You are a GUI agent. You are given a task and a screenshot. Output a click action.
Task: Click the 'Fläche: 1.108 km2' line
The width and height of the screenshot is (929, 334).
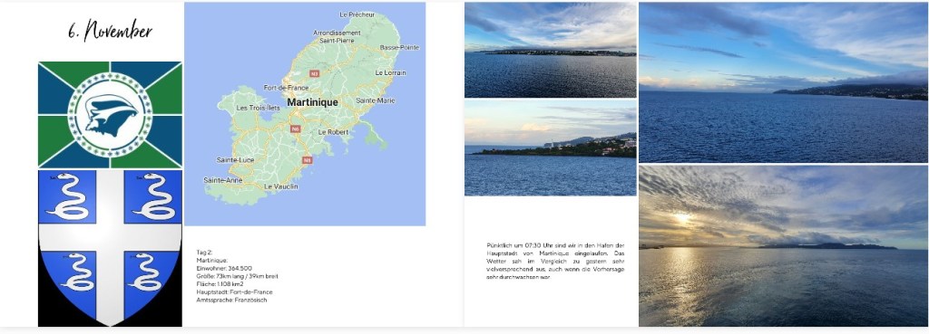coord(220,283)
